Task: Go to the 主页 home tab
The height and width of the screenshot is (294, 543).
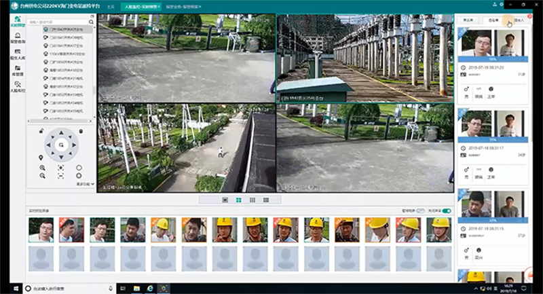Action: click(x=111, y=7)
